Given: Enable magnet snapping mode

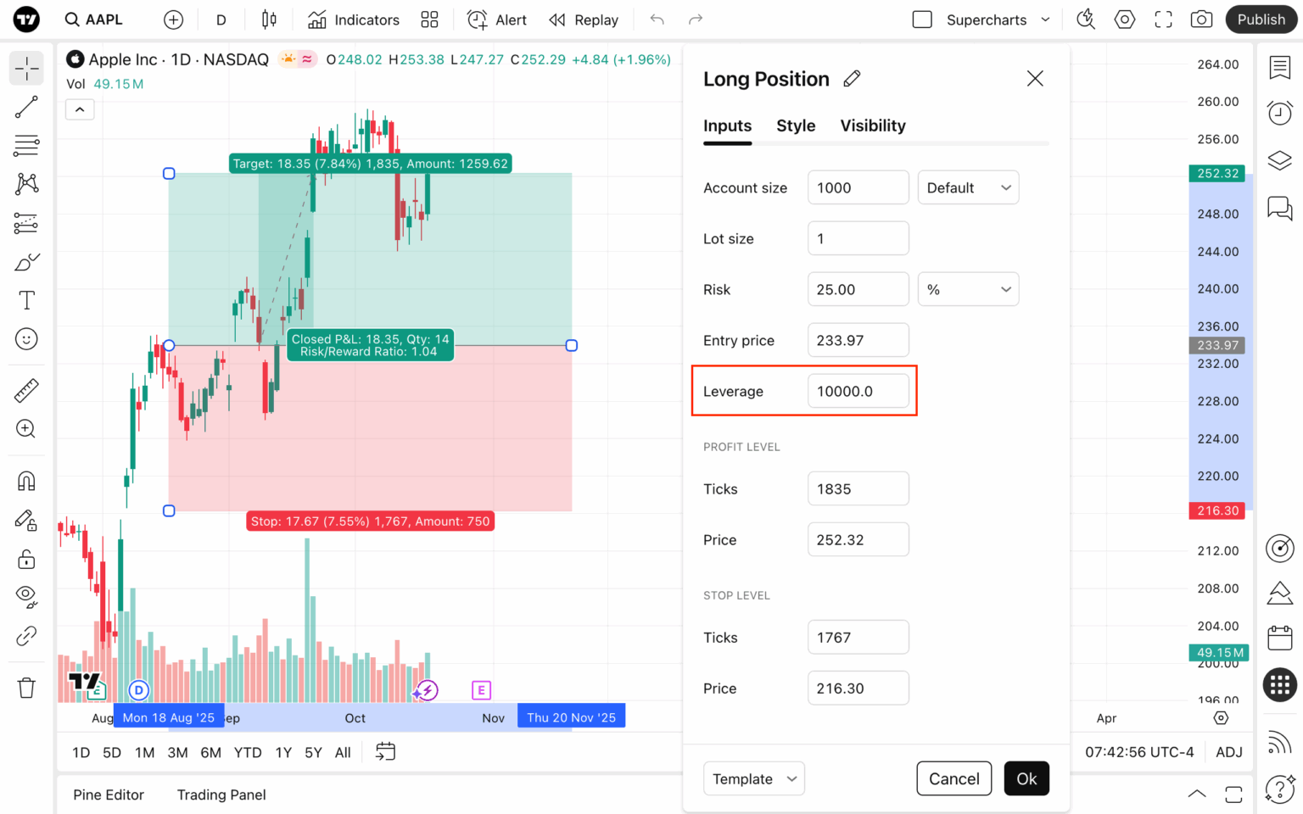Looking at the screenshot, I should pyautogui.click(x=26, y=479).
